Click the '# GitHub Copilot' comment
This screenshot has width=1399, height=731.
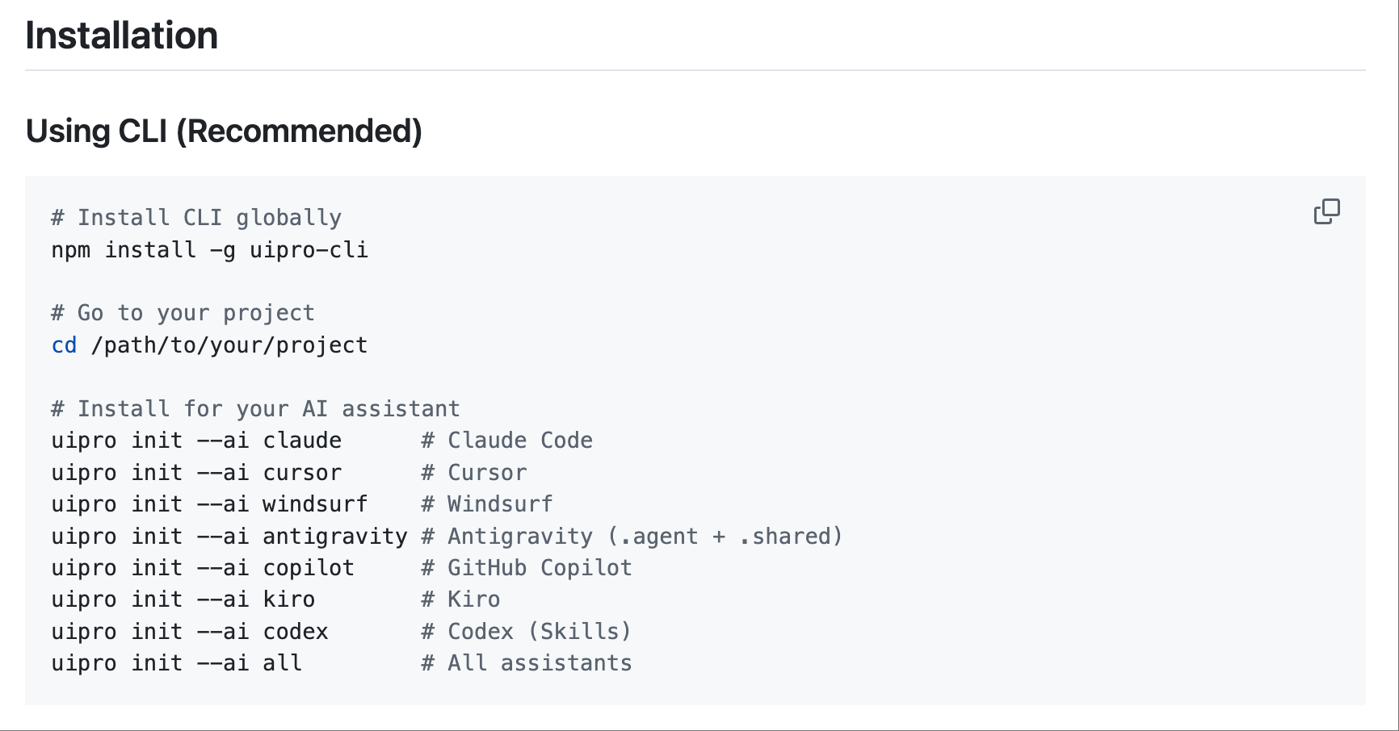(526, 568)
